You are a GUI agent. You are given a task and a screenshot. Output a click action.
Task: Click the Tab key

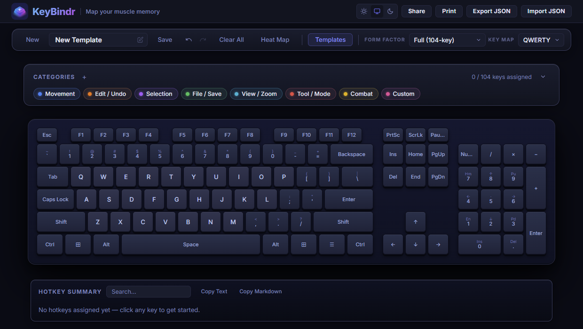coord(53,177)
